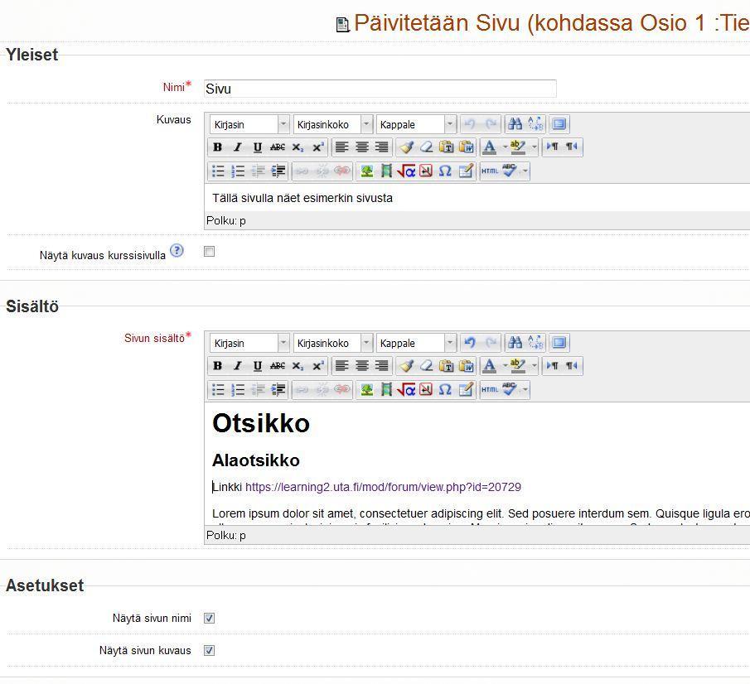The image size is (750, 684).
Task: Insert special character in Sivun sisältö editor
Action: click(x=445, y=389)
